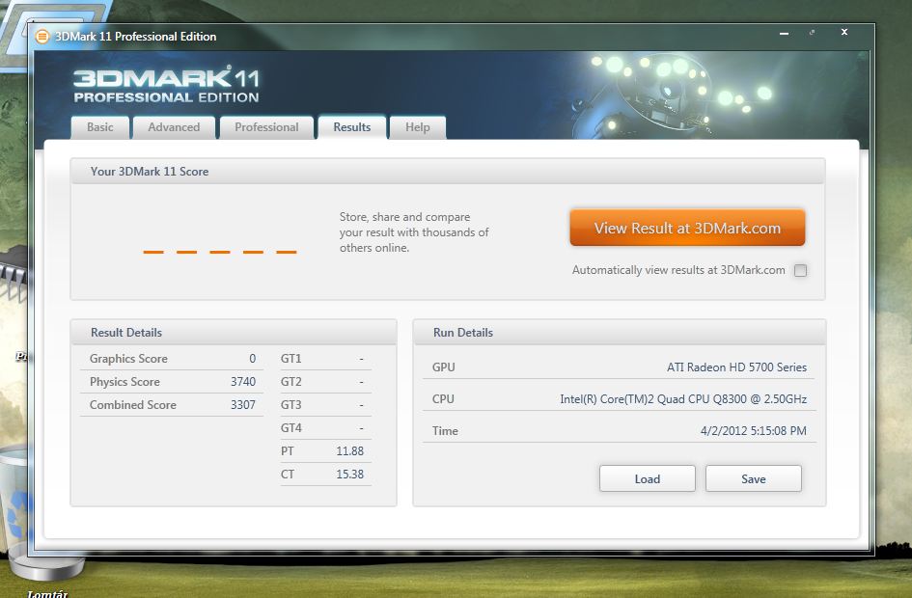Maximize the 3DMark 11 window
This screenshot has height=598, width=912.
pos(812,33)
